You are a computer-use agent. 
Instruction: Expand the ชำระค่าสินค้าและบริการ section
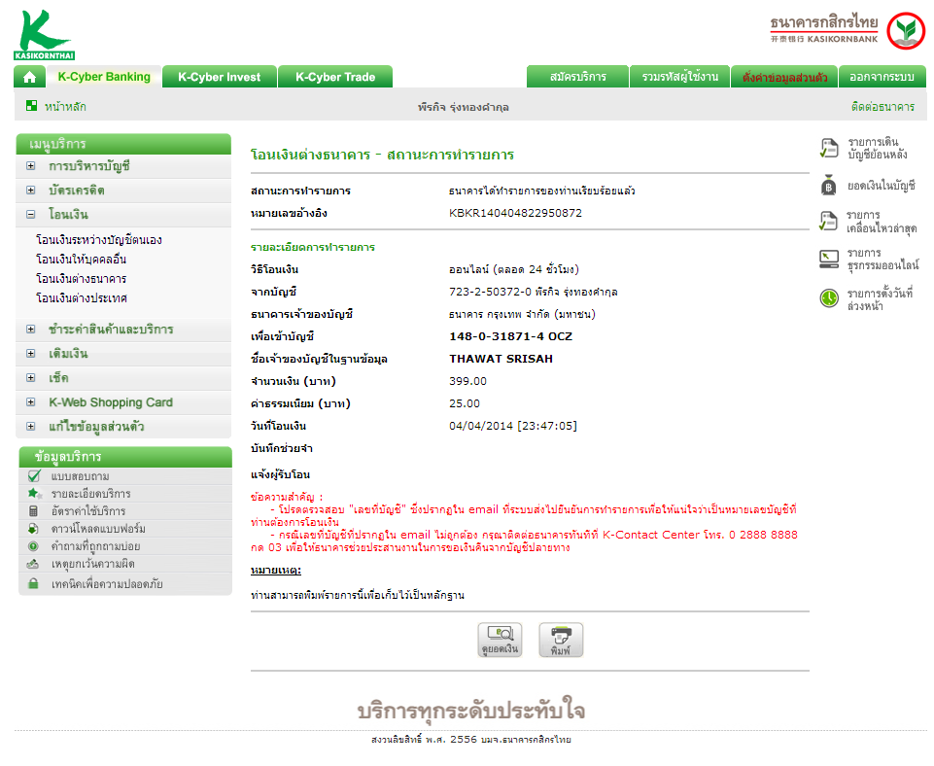(x=31, y=329)
